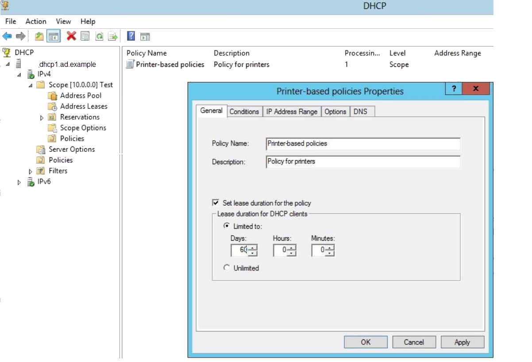Viewport: 532px width, 362px height.
Task: Click the Apply button
Action: click(462, 342)
